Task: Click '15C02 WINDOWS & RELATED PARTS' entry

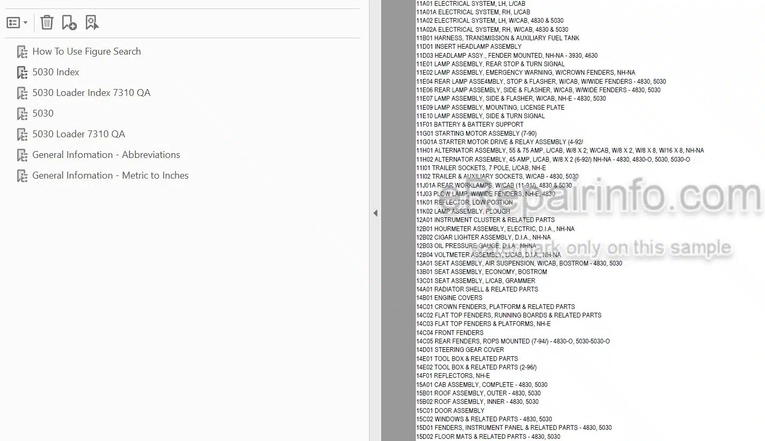Action: [x=484, y=419]
